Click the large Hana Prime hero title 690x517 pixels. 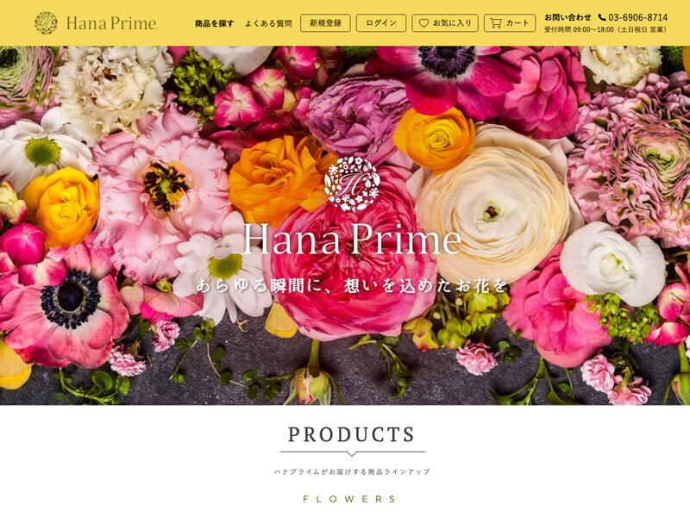coord(352,240)
